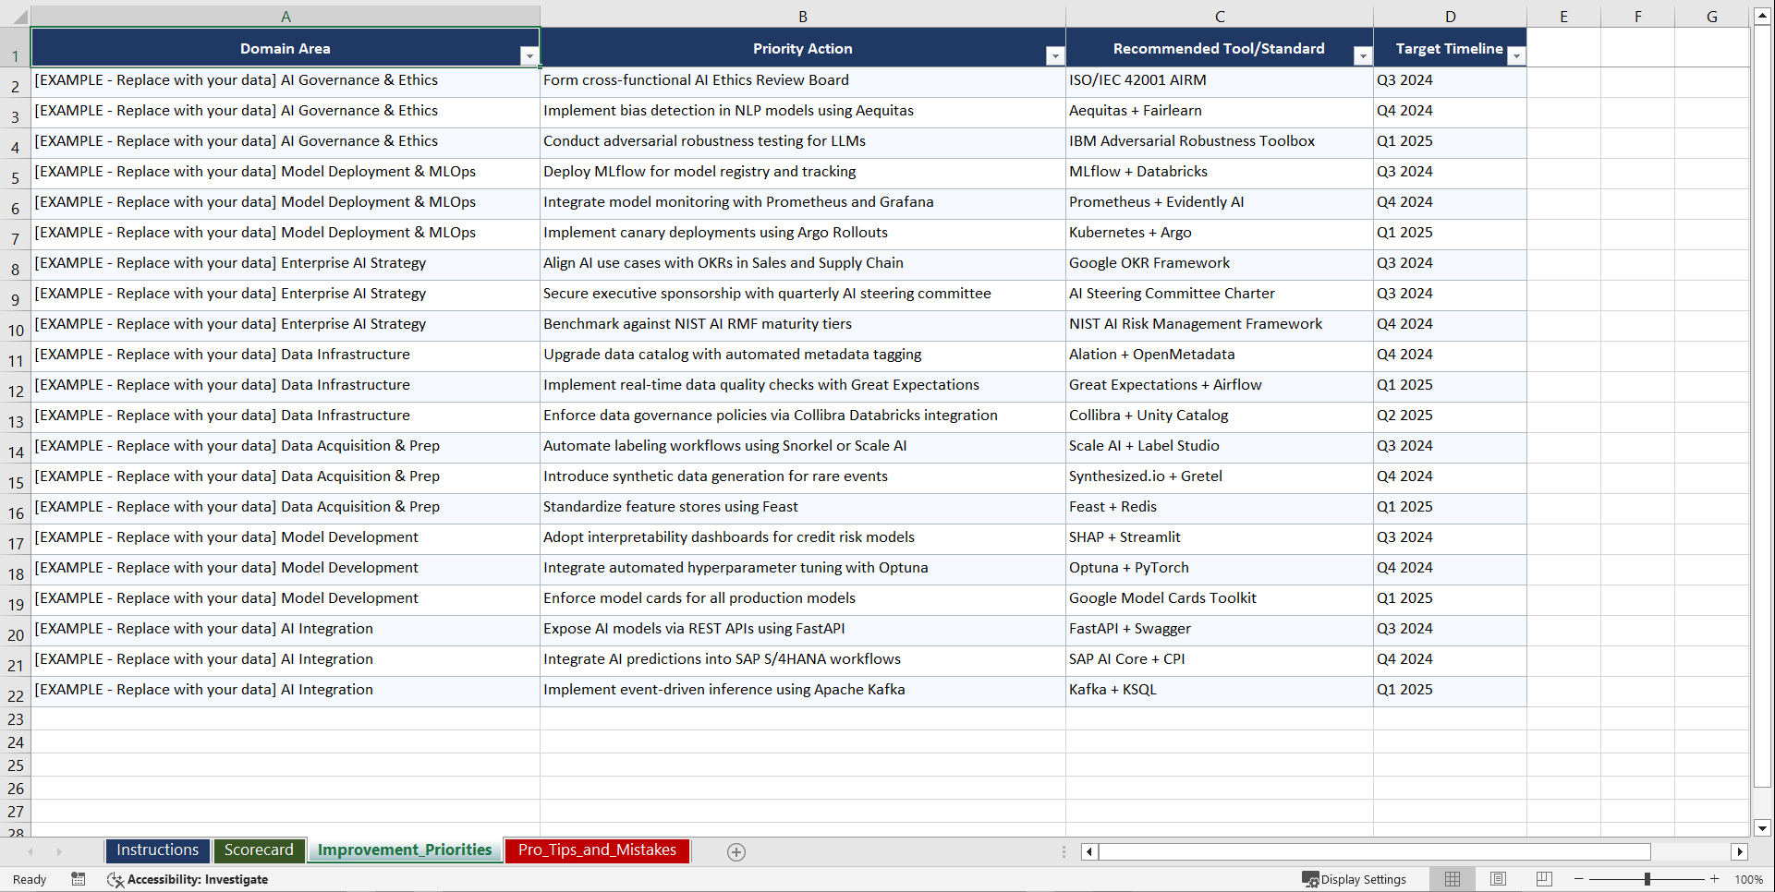1775x892 pixels.
Task: Open Page Break Preview view
Action: (1543, 879)
